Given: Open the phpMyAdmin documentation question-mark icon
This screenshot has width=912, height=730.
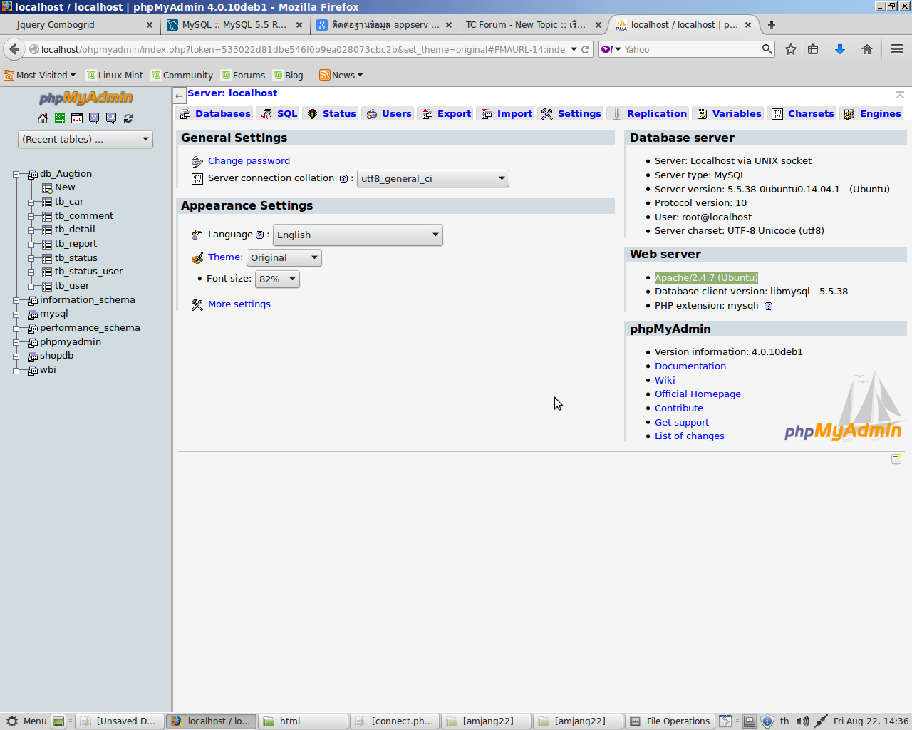Looking at the screenshot, I should 94,118.
